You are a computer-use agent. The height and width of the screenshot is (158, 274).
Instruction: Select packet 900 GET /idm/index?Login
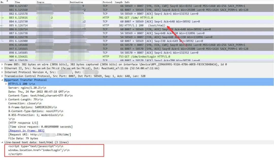pyautogui.click(x=137, y=57)
